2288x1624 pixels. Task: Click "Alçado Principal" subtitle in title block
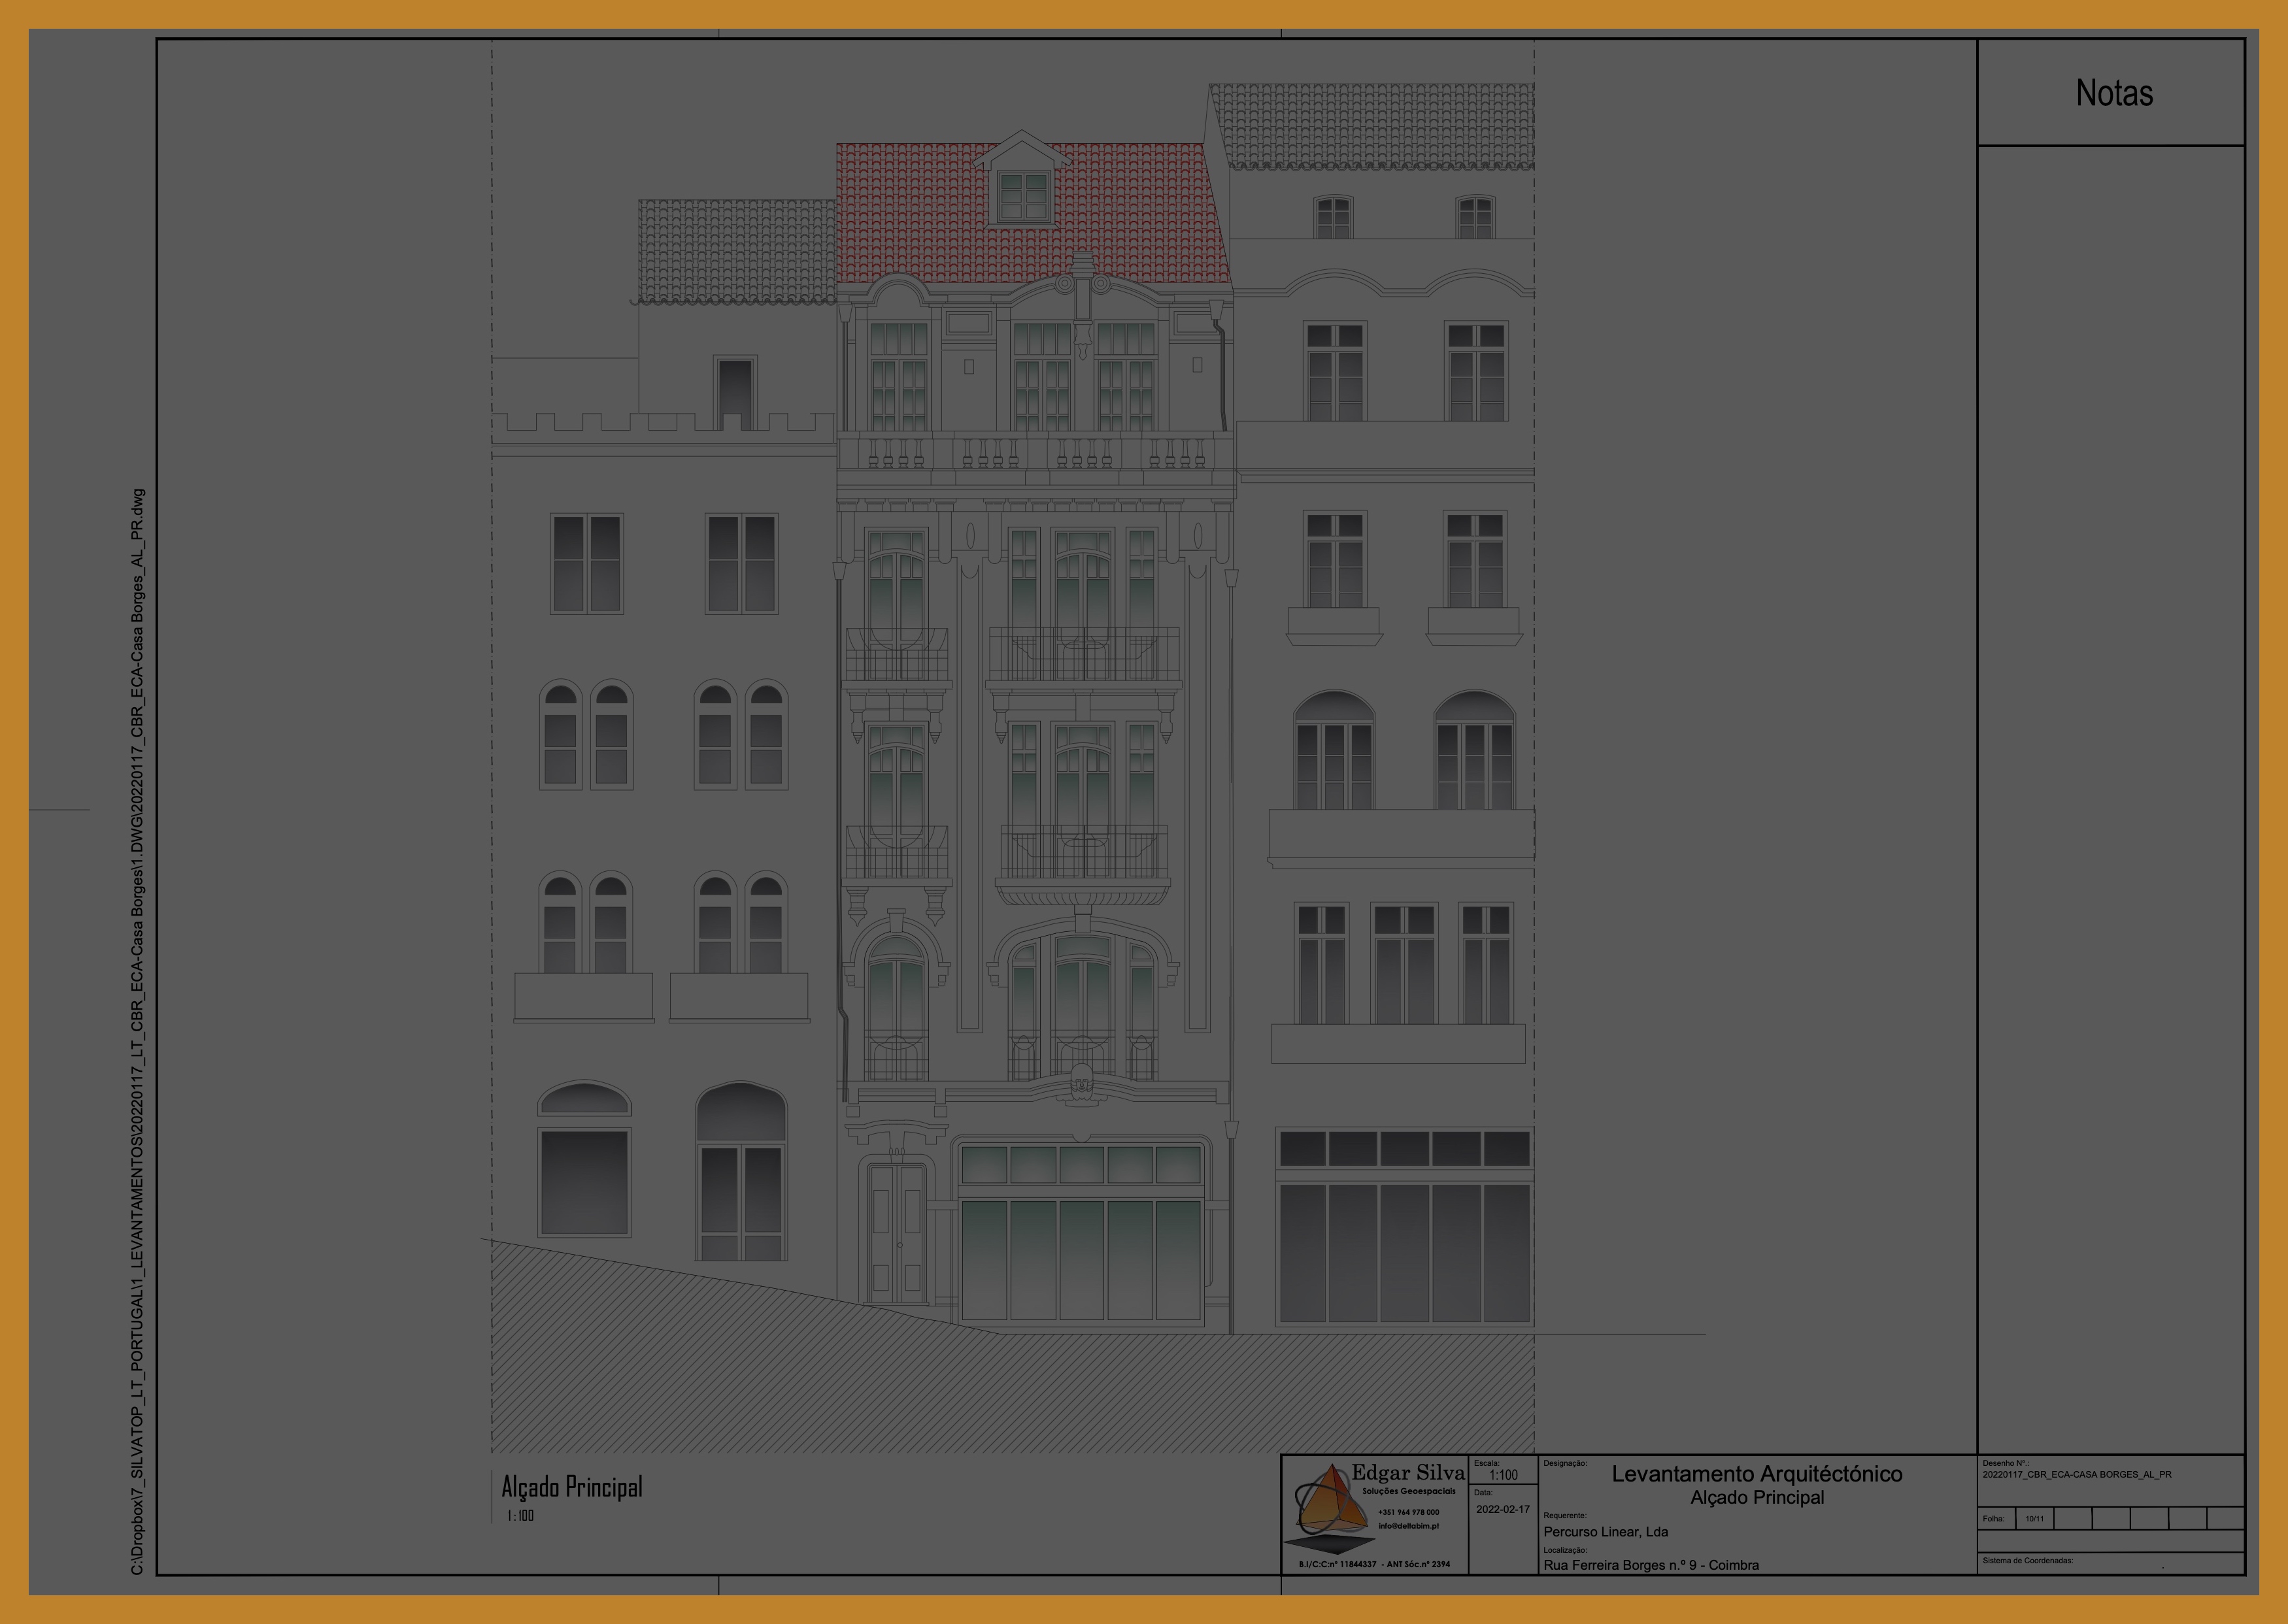pyautogui.click(x=1757, y=1497)
